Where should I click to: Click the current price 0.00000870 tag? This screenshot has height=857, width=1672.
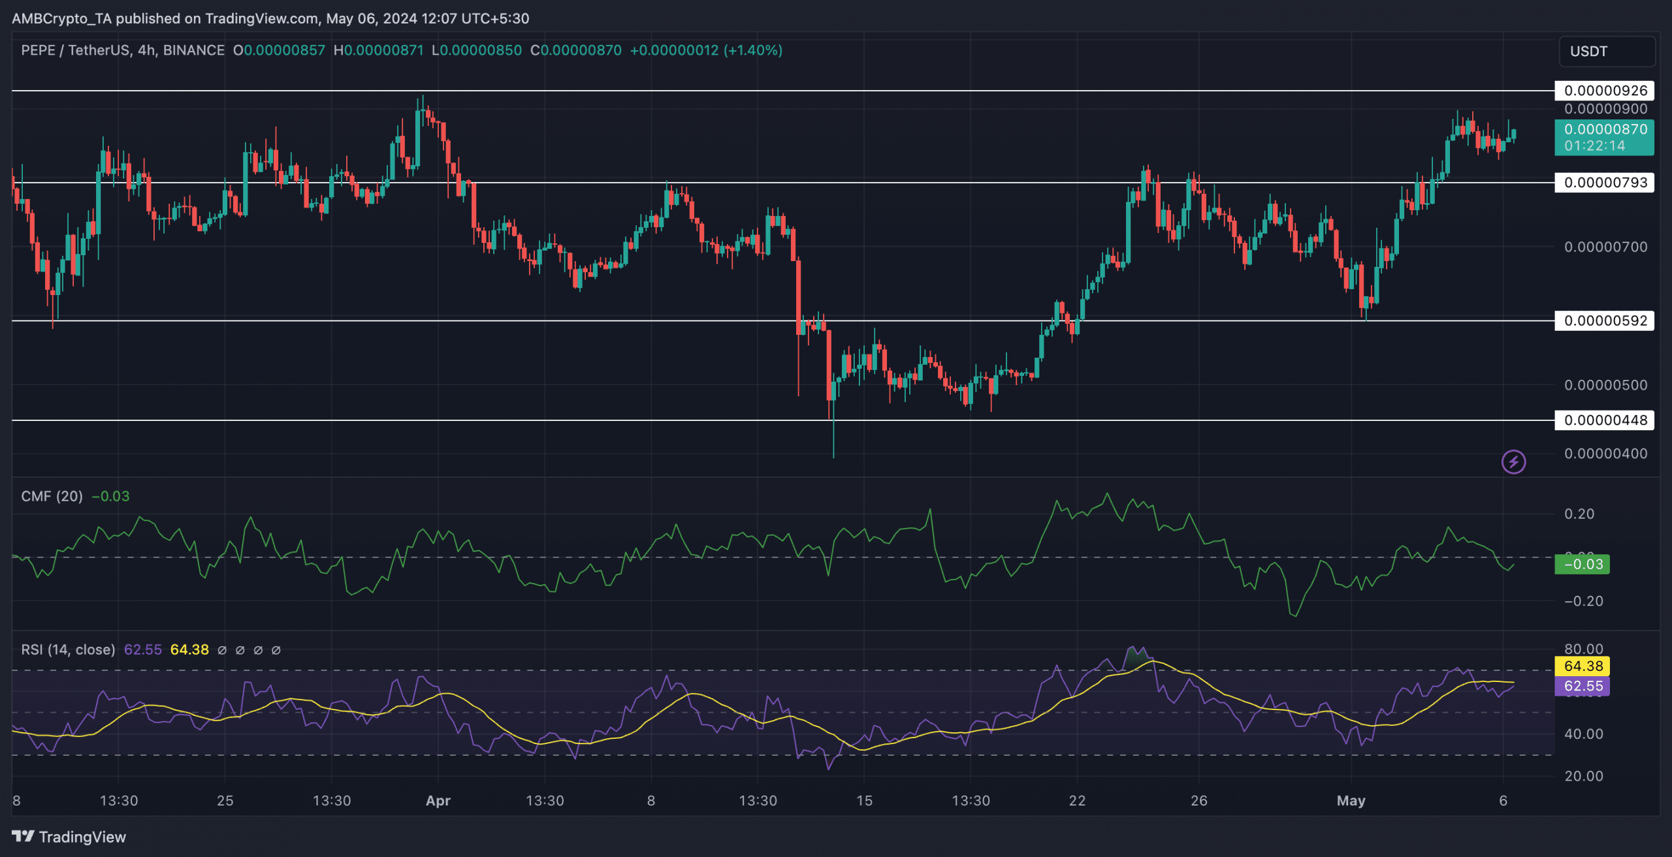coord(1604,129)
